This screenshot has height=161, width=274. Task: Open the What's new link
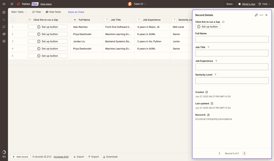(249, 4)
